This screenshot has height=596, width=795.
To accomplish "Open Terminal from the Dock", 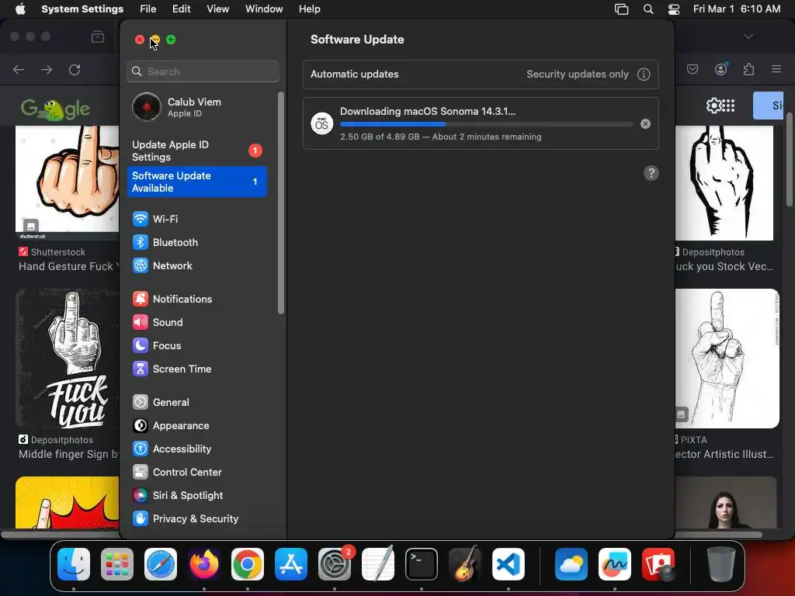I will 422,564.
